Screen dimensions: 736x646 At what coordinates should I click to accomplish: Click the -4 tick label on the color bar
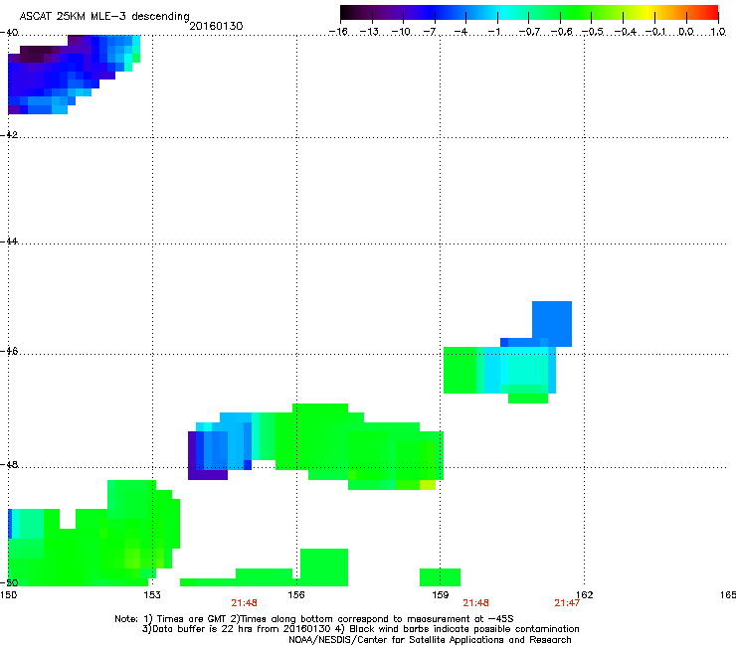pyautogui.click(x=460, y=32)
